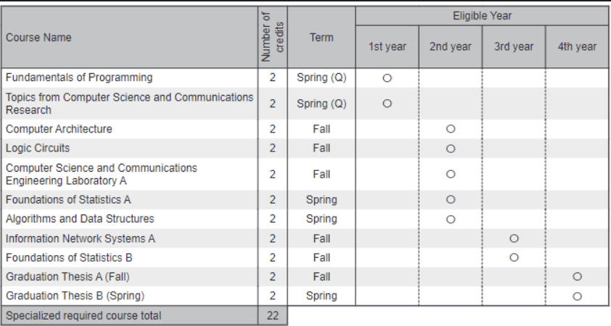
Task: Click the 4th year circle for Graduation Thesis B
Action: pos(577,296)
